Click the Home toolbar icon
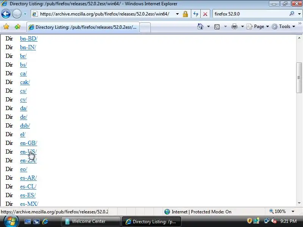 (x=200, y=26)
